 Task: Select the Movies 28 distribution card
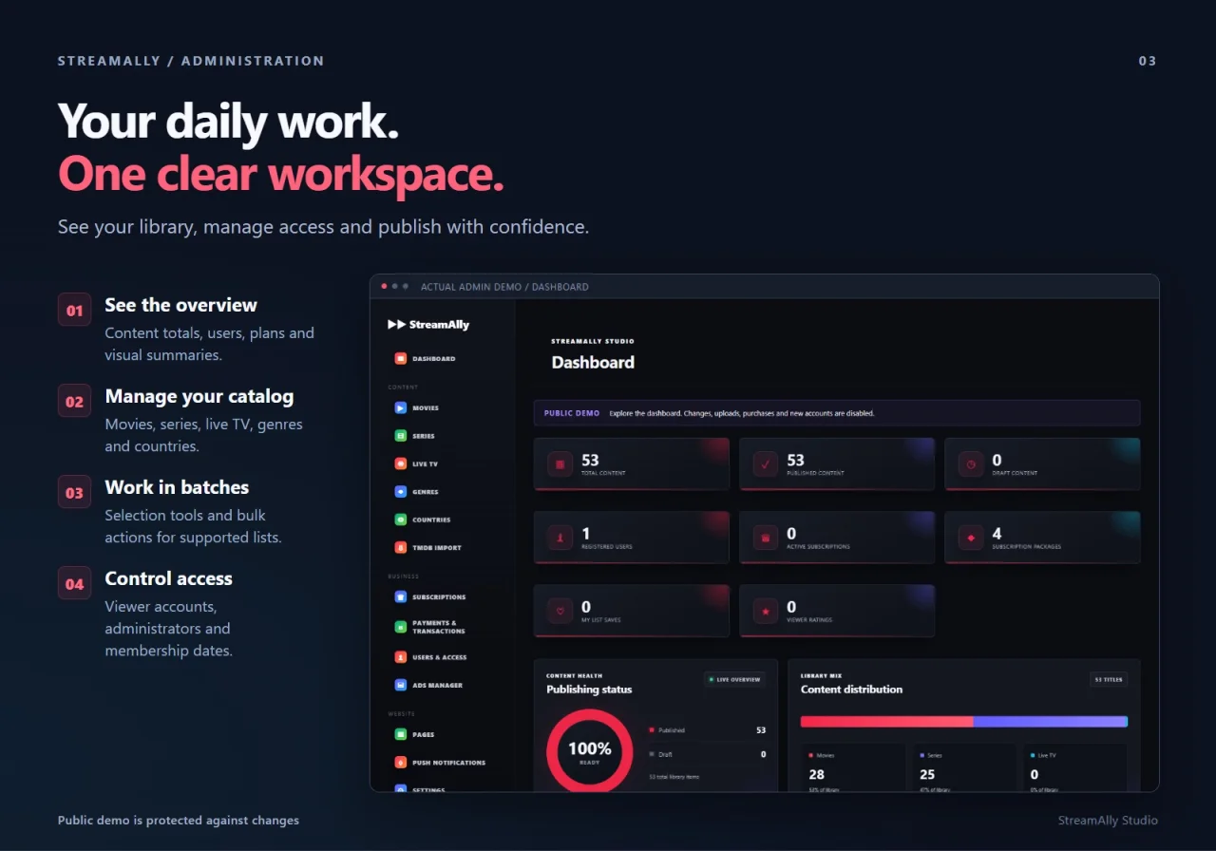853,767
